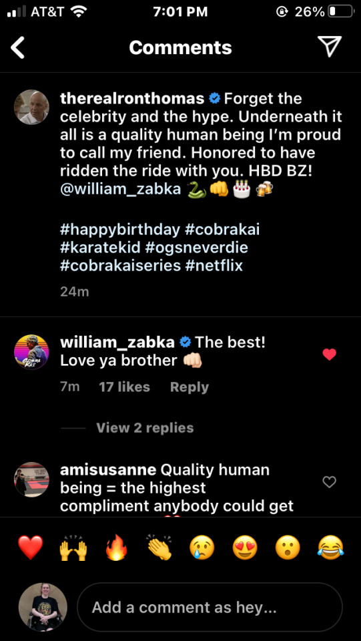
Task: Insert the clapping hands emoji
Action: point(159,548)
